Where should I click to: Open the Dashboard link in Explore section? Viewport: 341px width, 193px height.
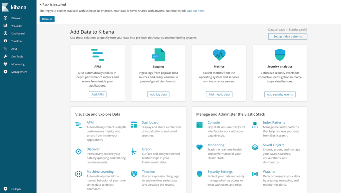point(150,122)
